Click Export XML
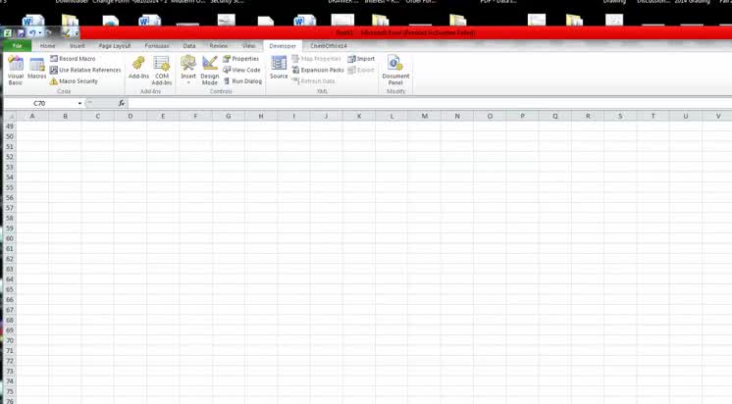732x404 pixels. (x=361, y=70)
